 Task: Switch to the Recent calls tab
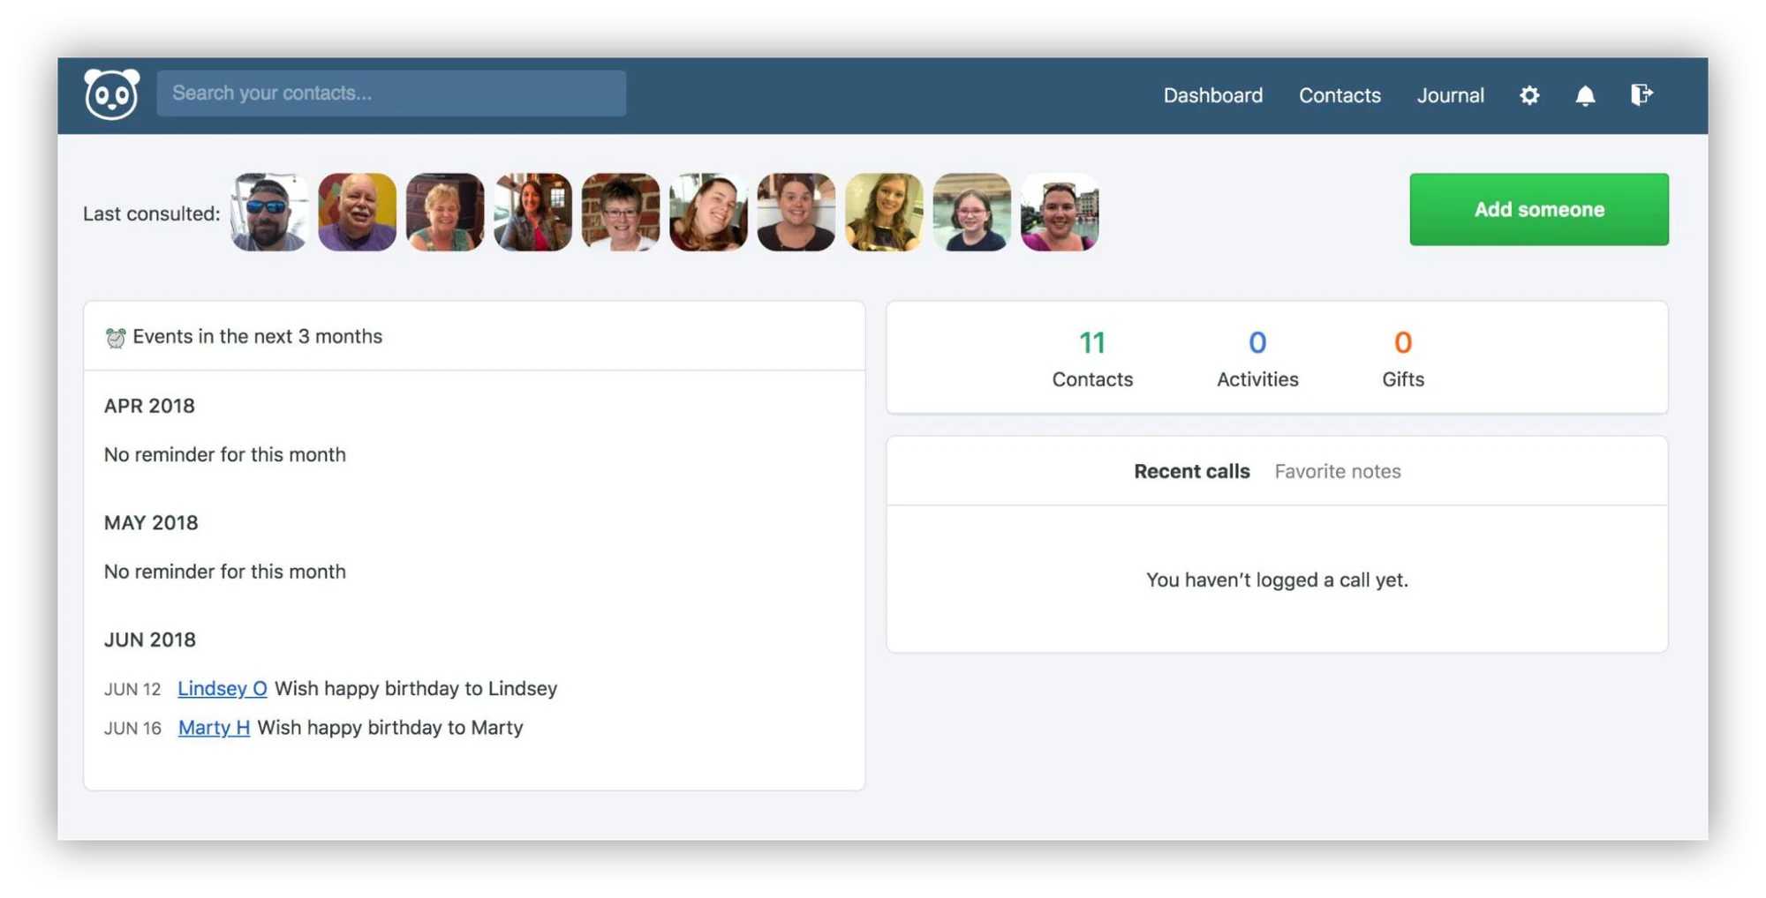(x=1191, y=471)
